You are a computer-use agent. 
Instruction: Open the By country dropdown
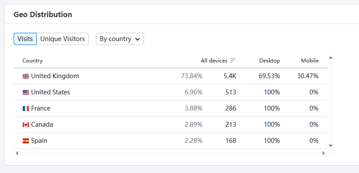120,39
